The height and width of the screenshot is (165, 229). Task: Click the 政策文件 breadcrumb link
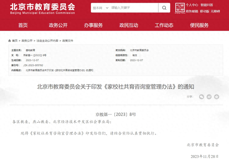pyautogui.click(x=68, y=41)
